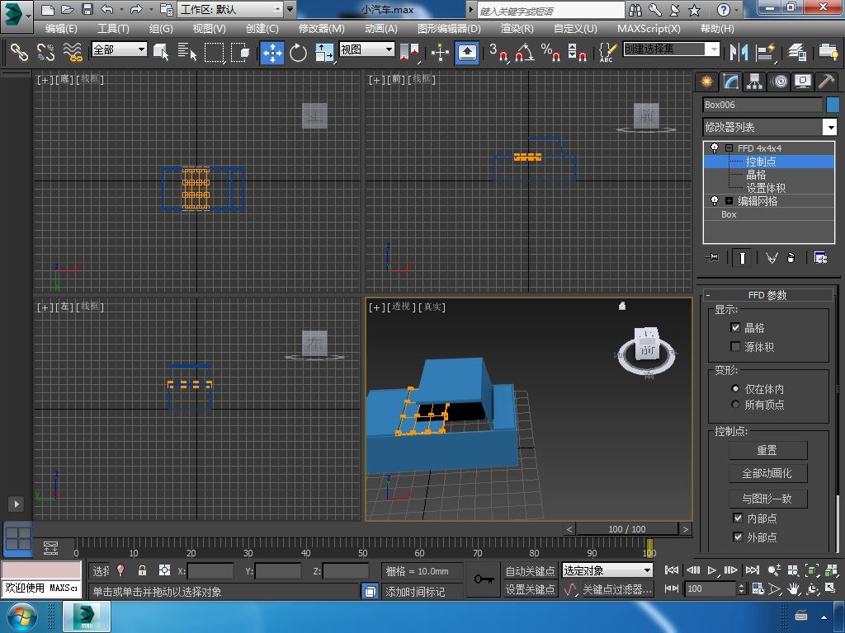The image size is (845, 633).
Task: Click the 设置关键点 button
Action: pos(530,589)
